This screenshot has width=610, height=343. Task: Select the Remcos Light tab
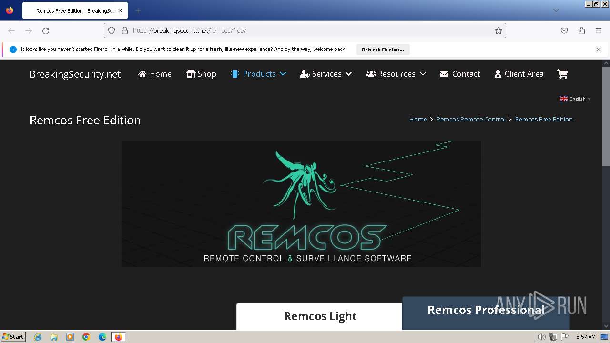pos(320,316)
